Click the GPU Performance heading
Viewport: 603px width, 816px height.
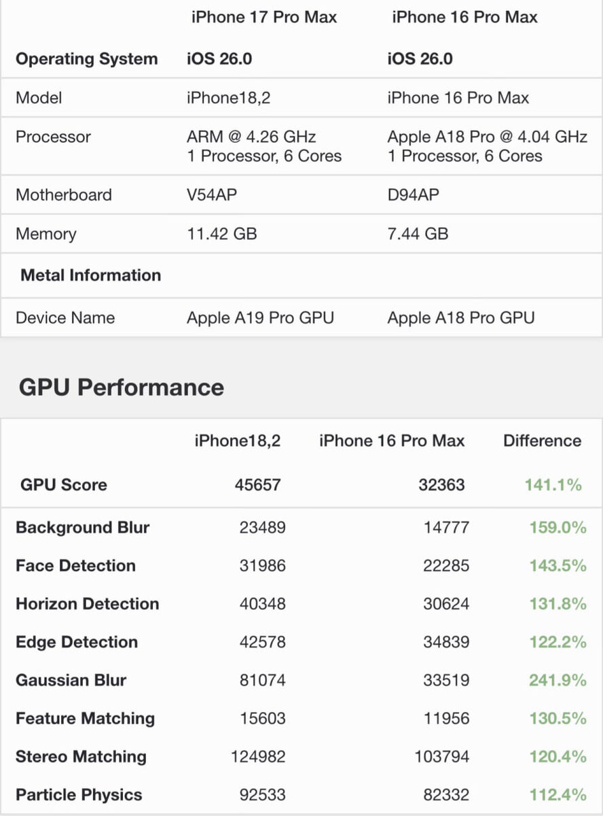(x=122, y=387)
